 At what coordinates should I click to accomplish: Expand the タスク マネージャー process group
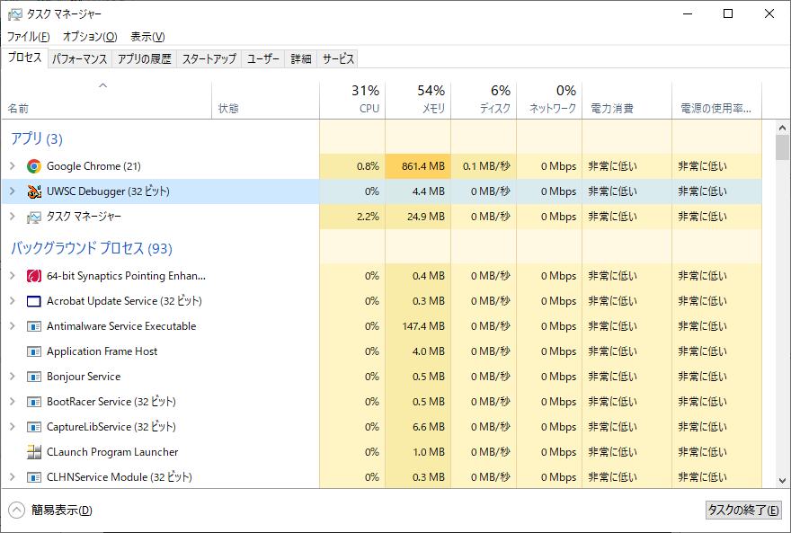click(13, 217)
